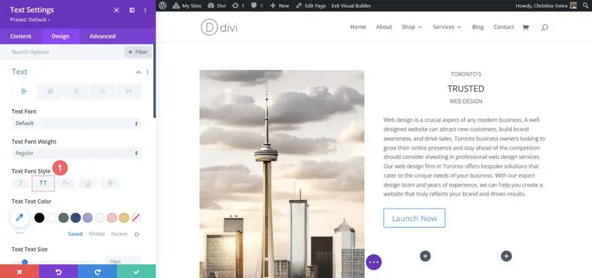Toggle italic font style

pyautogui.click(x=21, y=183)
